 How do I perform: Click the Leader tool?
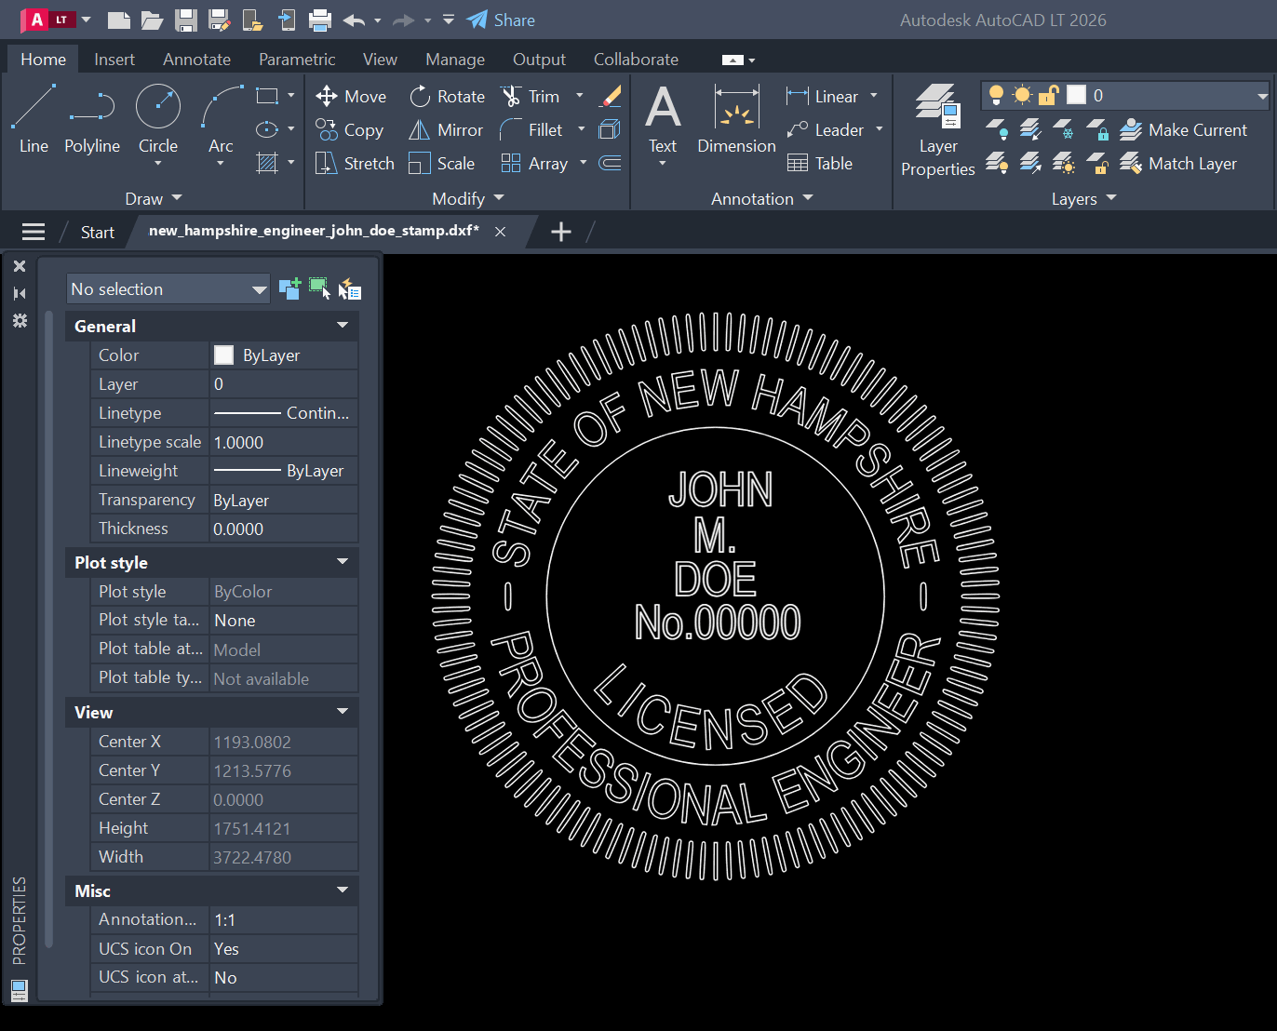[825, 130]
